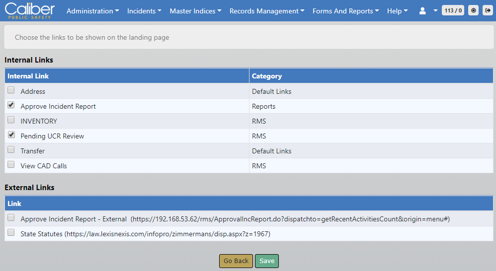Uncheck the Pending UCR Review checkbox
496x271 pixels.
click(11, 135)
